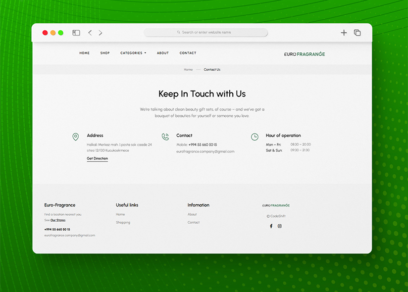Click the Keep In Touch with Us heading

[202, 94]
